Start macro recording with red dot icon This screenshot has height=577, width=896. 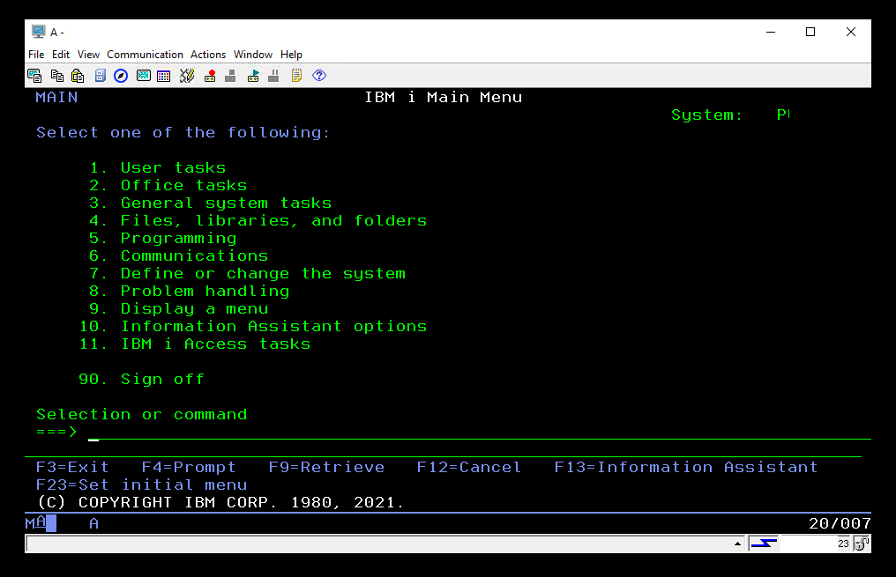210,76
